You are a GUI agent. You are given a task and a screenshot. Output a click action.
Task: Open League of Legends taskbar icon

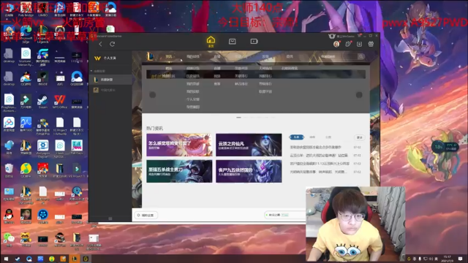click(75, 259)
